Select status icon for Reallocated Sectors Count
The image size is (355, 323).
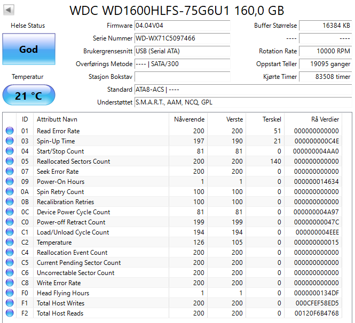pyautogui.click(x=10, y=161)
